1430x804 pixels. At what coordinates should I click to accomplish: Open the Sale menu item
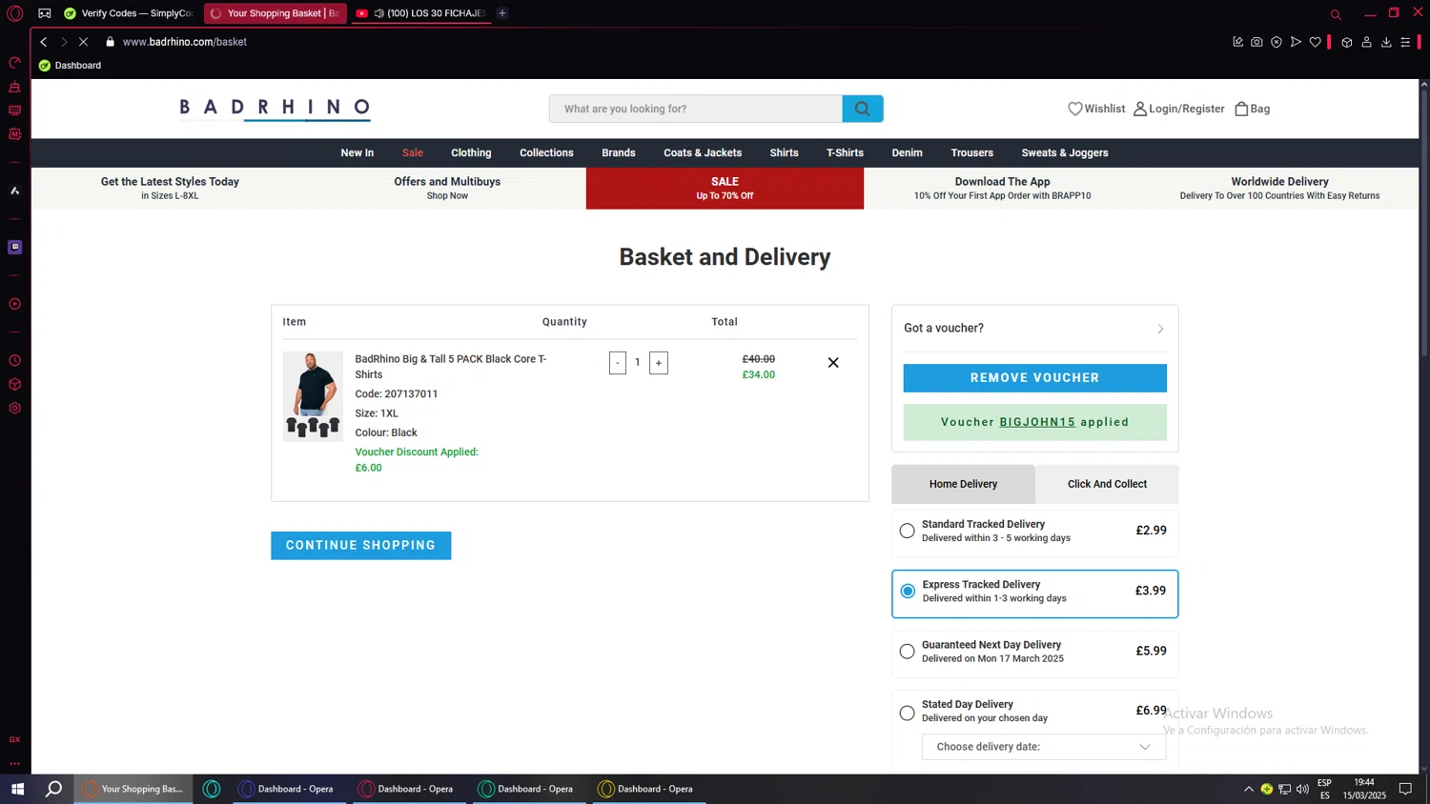pos(413,153)
